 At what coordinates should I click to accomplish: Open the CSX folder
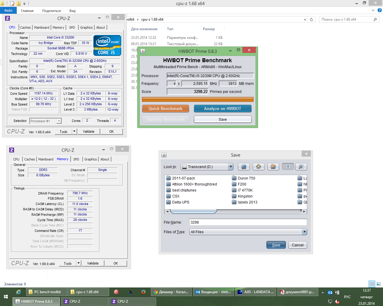pyautogui.click(x=173, y=196)
